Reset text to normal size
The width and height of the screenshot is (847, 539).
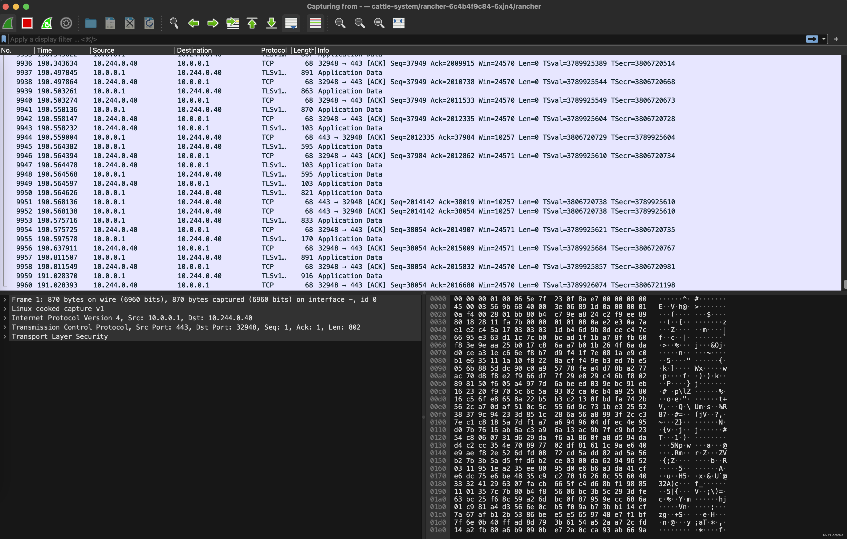point(379,23)
